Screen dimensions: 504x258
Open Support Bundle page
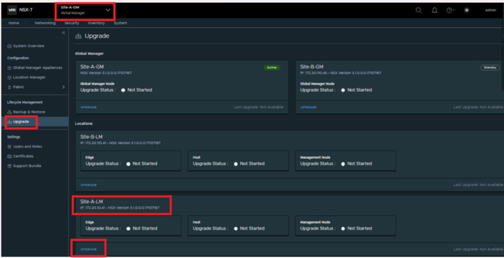(x=27, y=166)
